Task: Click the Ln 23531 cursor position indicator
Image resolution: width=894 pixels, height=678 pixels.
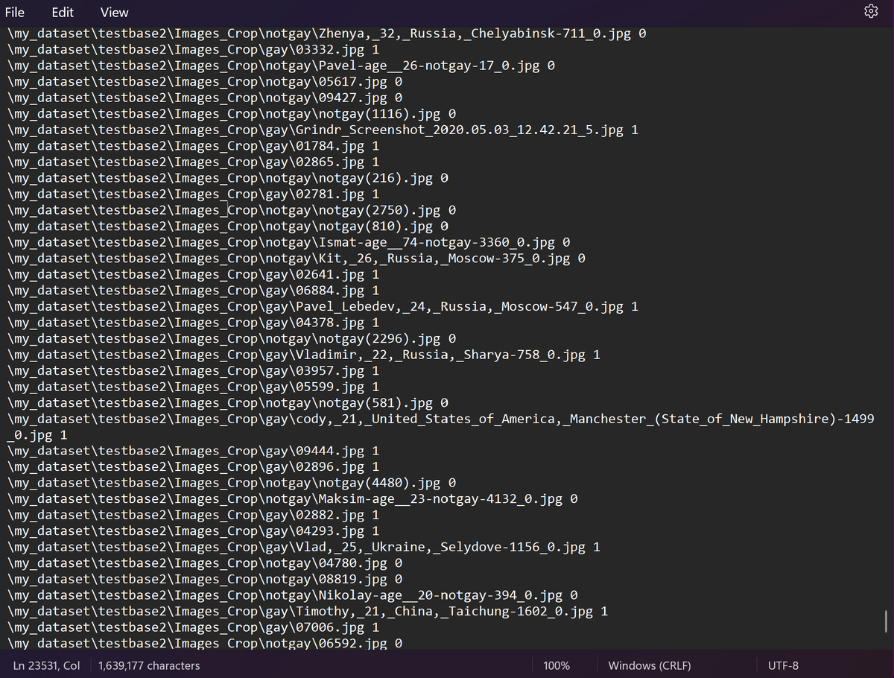Action: coord(46,665)
